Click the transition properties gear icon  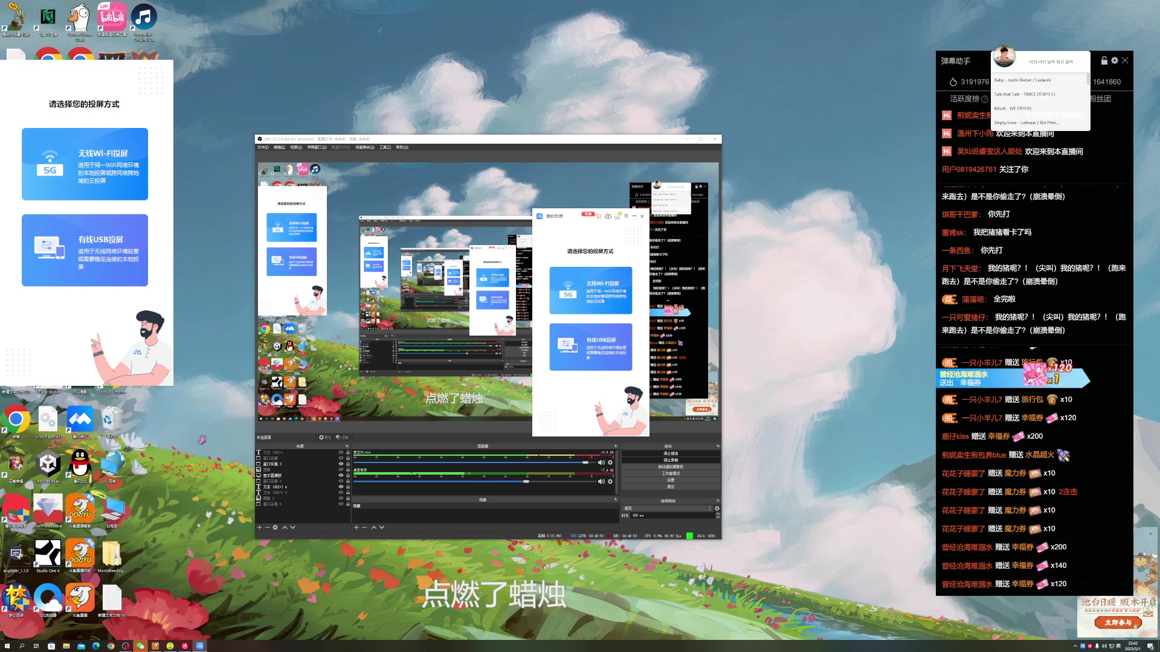[717, 508]
